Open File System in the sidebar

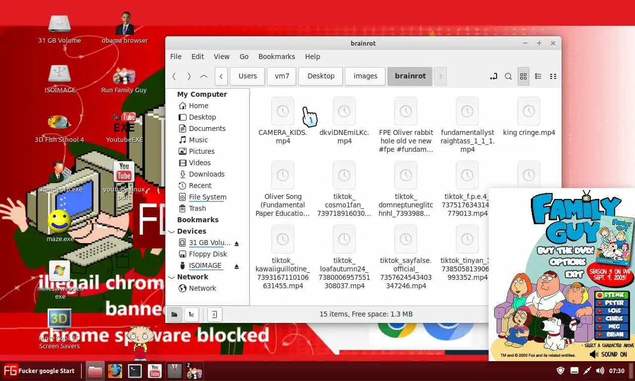[x=207, y=197]
